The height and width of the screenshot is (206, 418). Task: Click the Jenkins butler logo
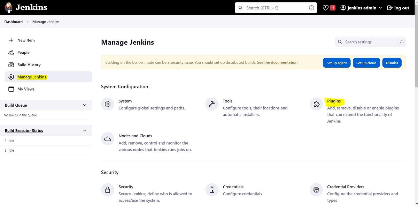click(9, 7)
